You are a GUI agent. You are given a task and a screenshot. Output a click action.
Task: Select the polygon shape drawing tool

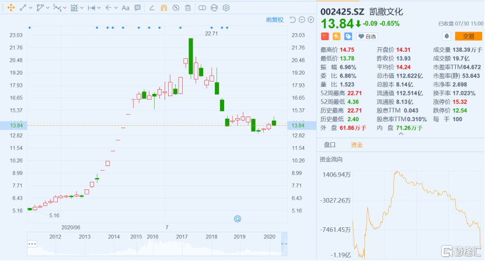[x=40, y=8]
